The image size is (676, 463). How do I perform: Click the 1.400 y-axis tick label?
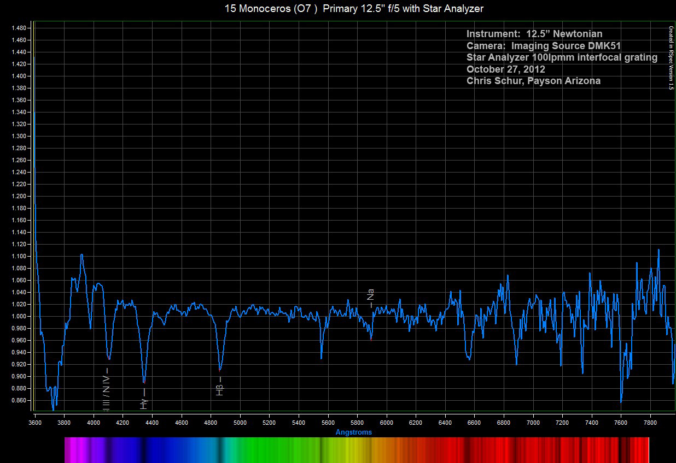(19, 76)
